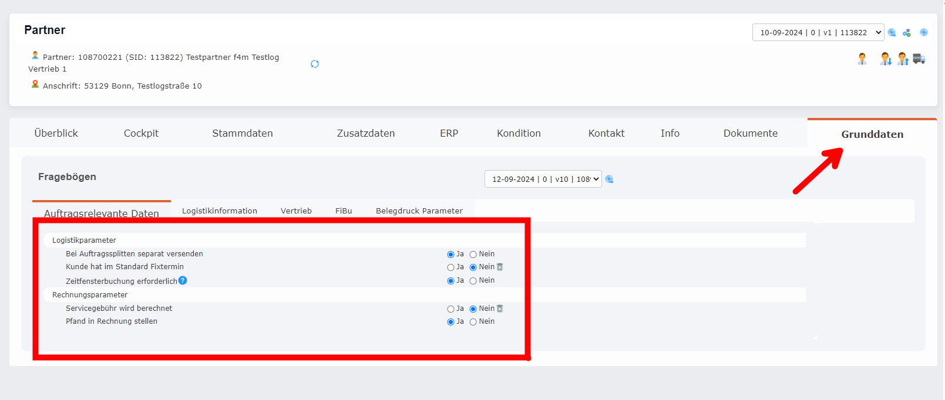Click the Fragebögen heading
This screenshot has width=945, height=400.
point(67,177)
